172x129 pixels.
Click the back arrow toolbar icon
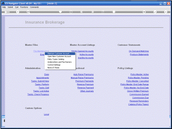point(7,12)
